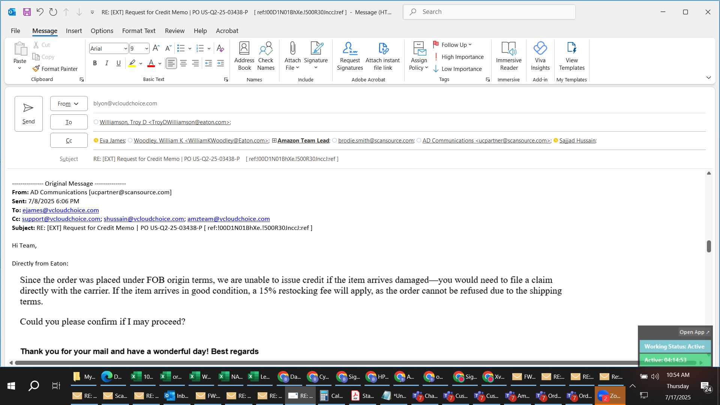
Task: Click the vertical scrollbar thumb
Action: (x=708, y=246)
